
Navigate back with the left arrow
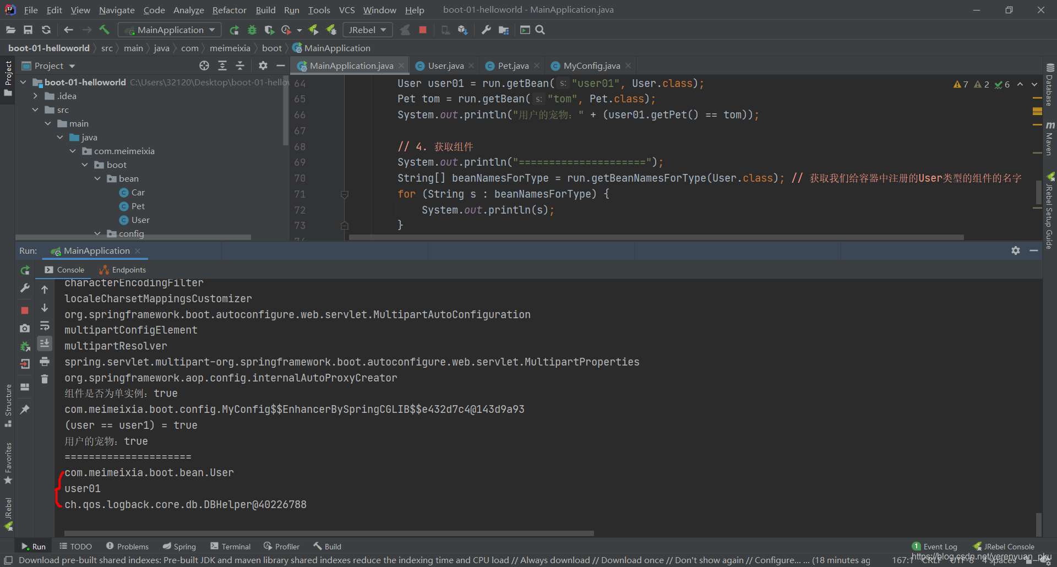point(68,30)
